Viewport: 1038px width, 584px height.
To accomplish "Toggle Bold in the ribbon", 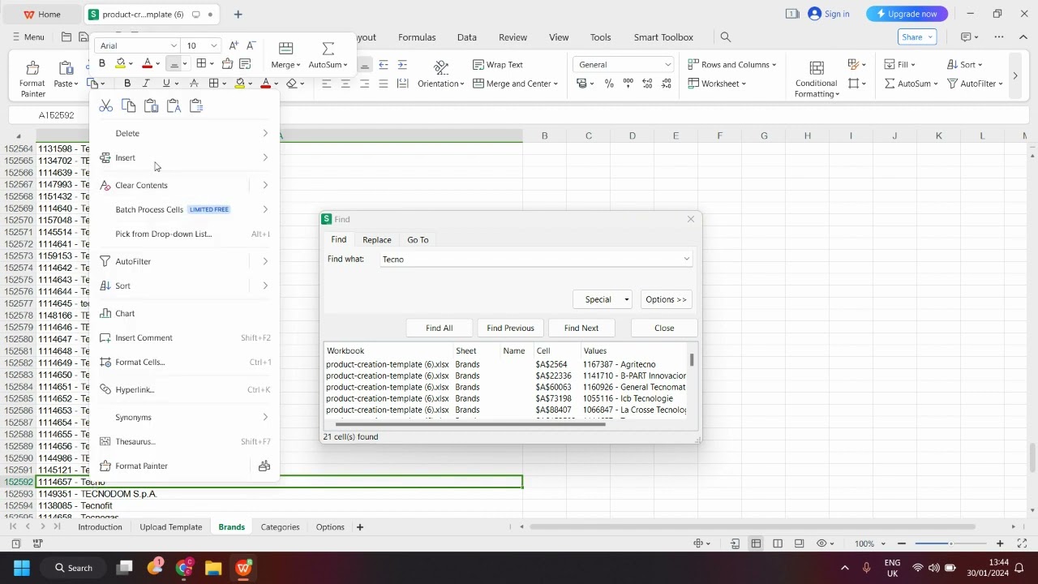I will pyautogui.click(x=127, y=84).
